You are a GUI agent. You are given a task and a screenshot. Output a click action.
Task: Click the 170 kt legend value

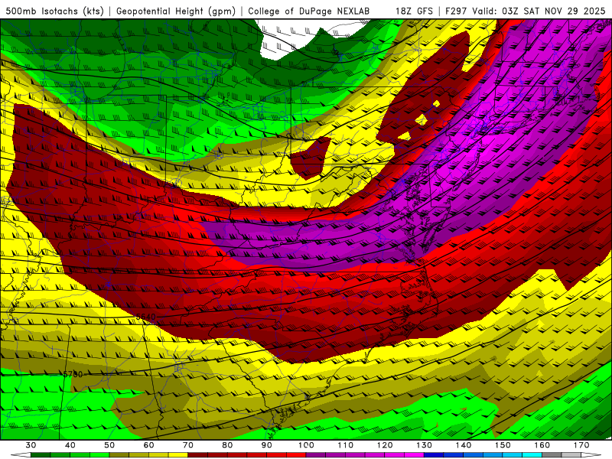[582, 445]
